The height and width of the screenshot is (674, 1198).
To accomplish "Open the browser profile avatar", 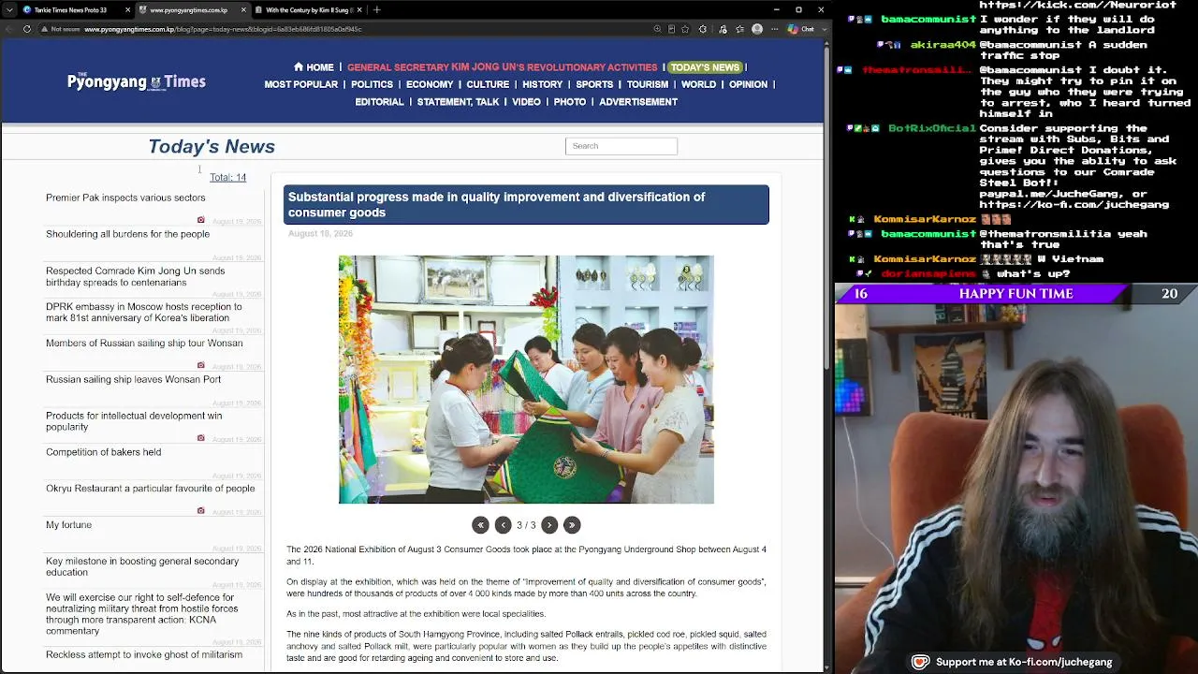I will [x=757, y=29].
